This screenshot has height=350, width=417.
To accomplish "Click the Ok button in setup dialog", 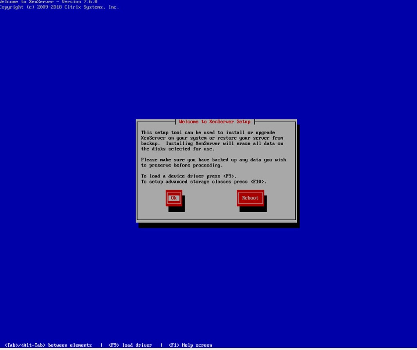I will pyautogui.click(x=174, y=198).
